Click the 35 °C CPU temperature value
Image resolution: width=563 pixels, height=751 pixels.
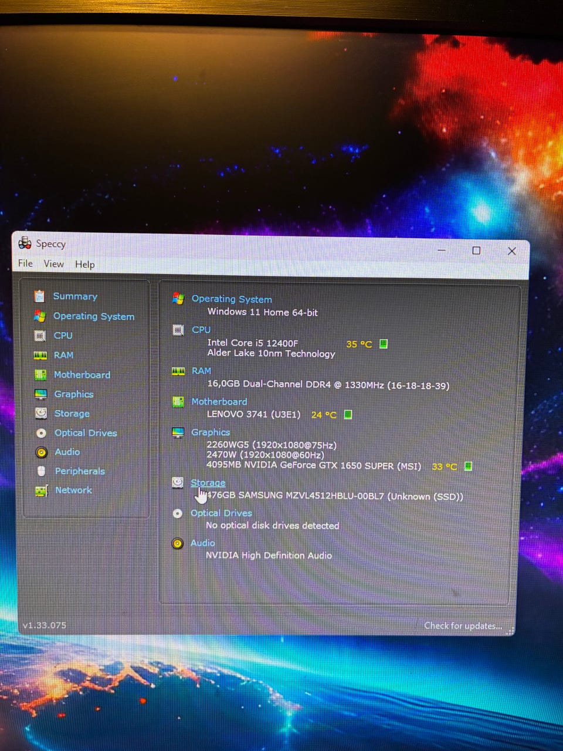359,344
